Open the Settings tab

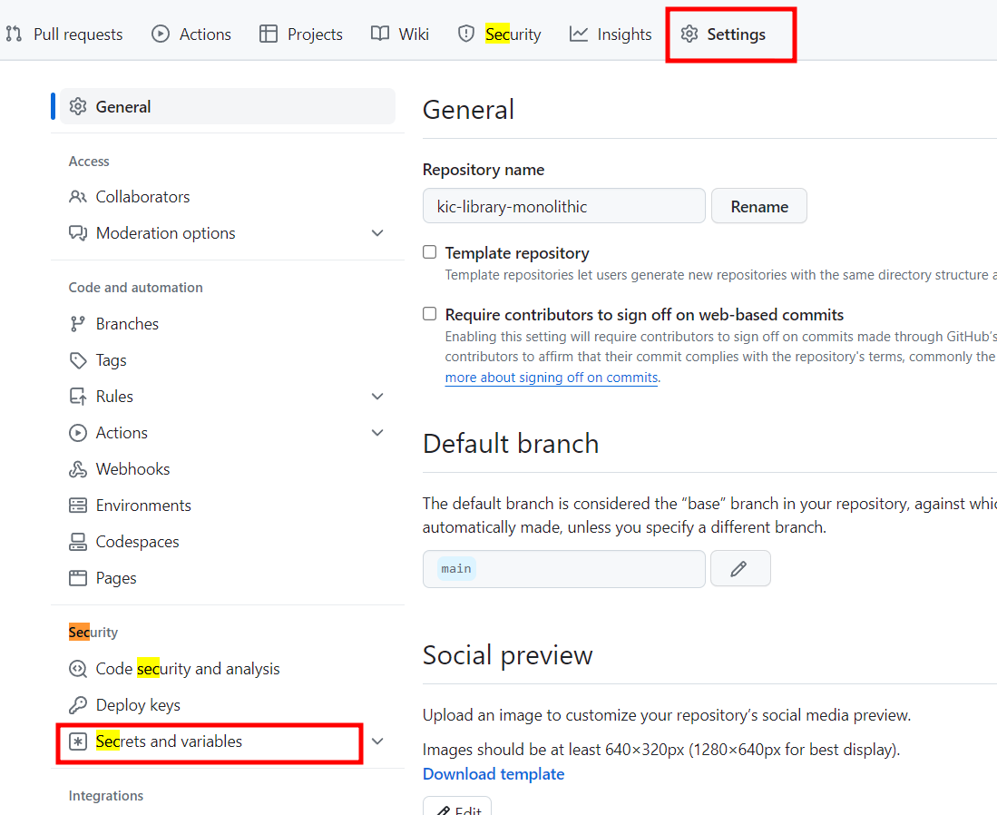(723, 34)
